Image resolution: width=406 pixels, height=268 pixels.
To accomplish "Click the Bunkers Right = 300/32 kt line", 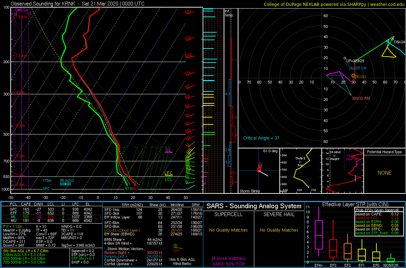I will tap(133, 253).
